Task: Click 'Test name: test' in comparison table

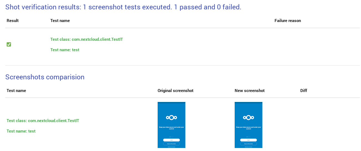Action: [21, 131]
